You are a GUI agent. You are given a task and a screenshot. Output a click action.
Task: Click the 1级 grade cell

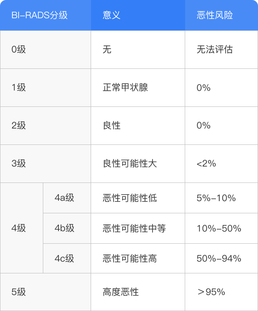[x=19, y=87]
